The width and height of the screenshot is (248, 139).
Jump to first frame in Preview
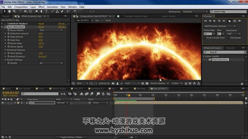(x=205, y=21)
